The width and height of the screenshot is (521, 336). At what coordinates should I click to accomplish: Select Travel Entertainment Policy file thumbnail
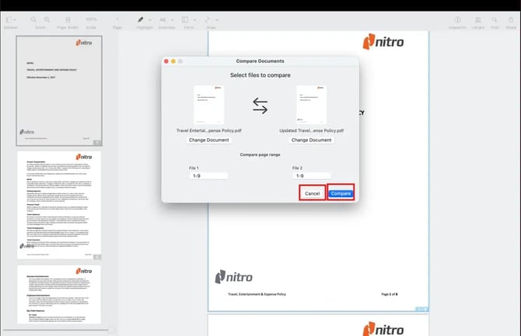[208, 105]
